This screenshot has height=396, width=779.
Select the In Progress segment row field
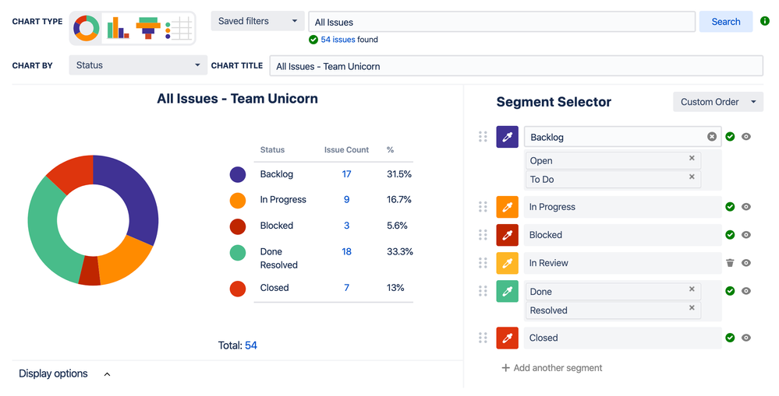[x=622, y=207]
